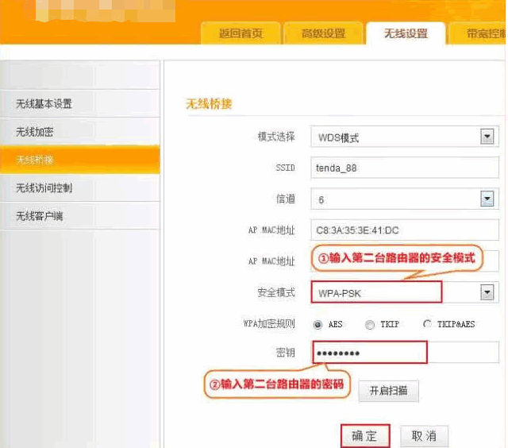508x448 pixels.
Task: Click the 取消 cancel button
Action: click(424, 436)
